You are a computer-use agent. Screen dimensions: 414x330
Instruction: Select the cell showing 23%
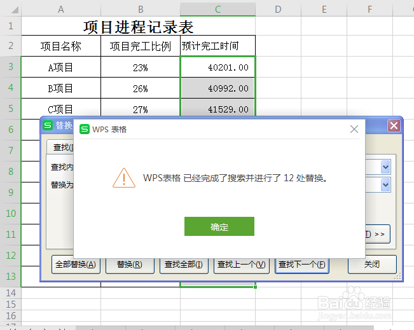coord(141,67)
